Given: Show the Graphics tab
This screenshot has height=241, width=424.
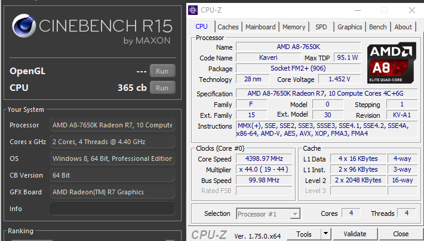Looking at the screenshot, I should [349, 27].
